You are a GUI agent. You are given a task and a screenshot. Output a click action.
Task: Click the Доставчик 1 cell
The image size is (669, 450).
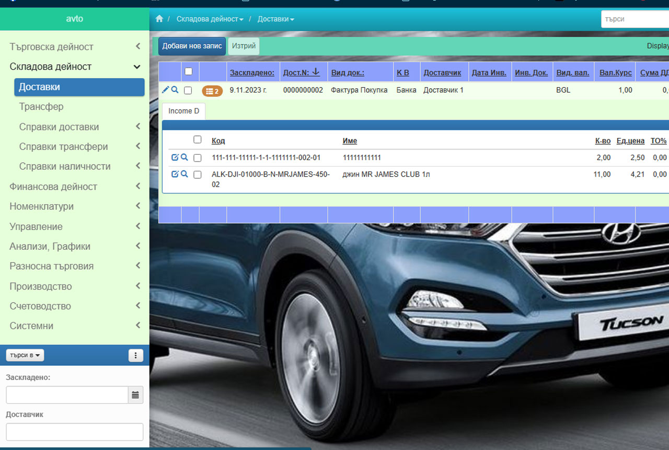click(443, 90)
